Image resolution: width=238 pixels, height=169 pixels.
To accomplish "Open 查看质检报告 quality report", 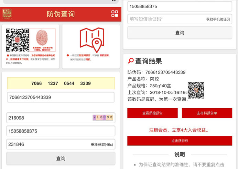I will [152, 113].
